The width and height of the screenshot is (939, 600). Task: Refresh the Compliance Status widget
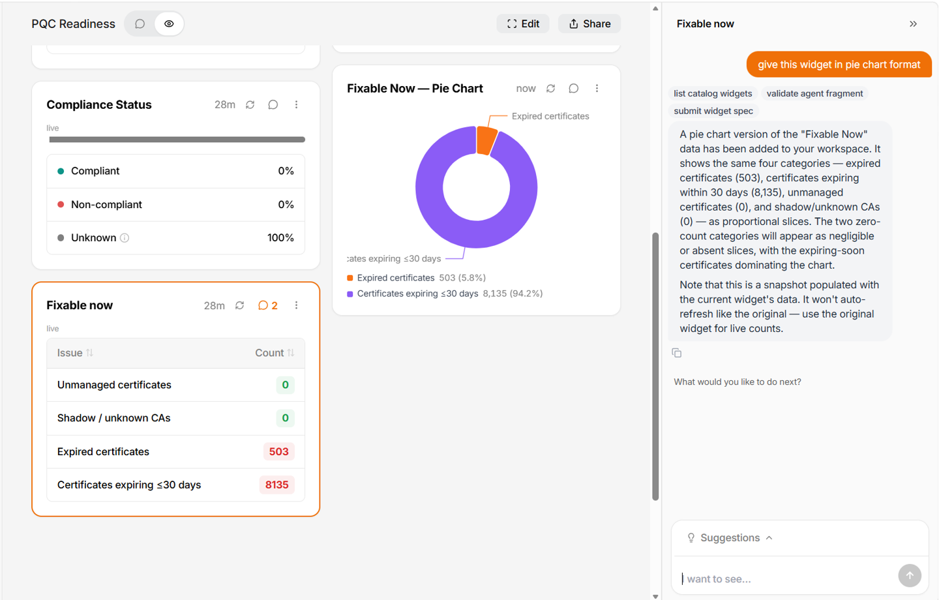250,104
